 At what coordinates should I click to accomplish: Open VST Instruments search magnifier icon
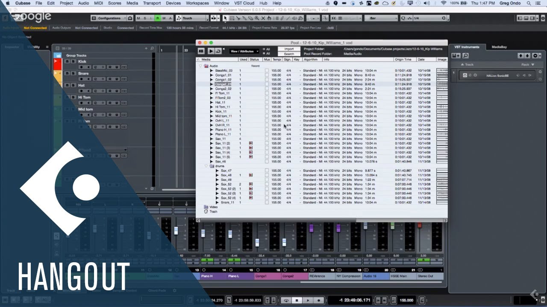(x=465, y=55)
